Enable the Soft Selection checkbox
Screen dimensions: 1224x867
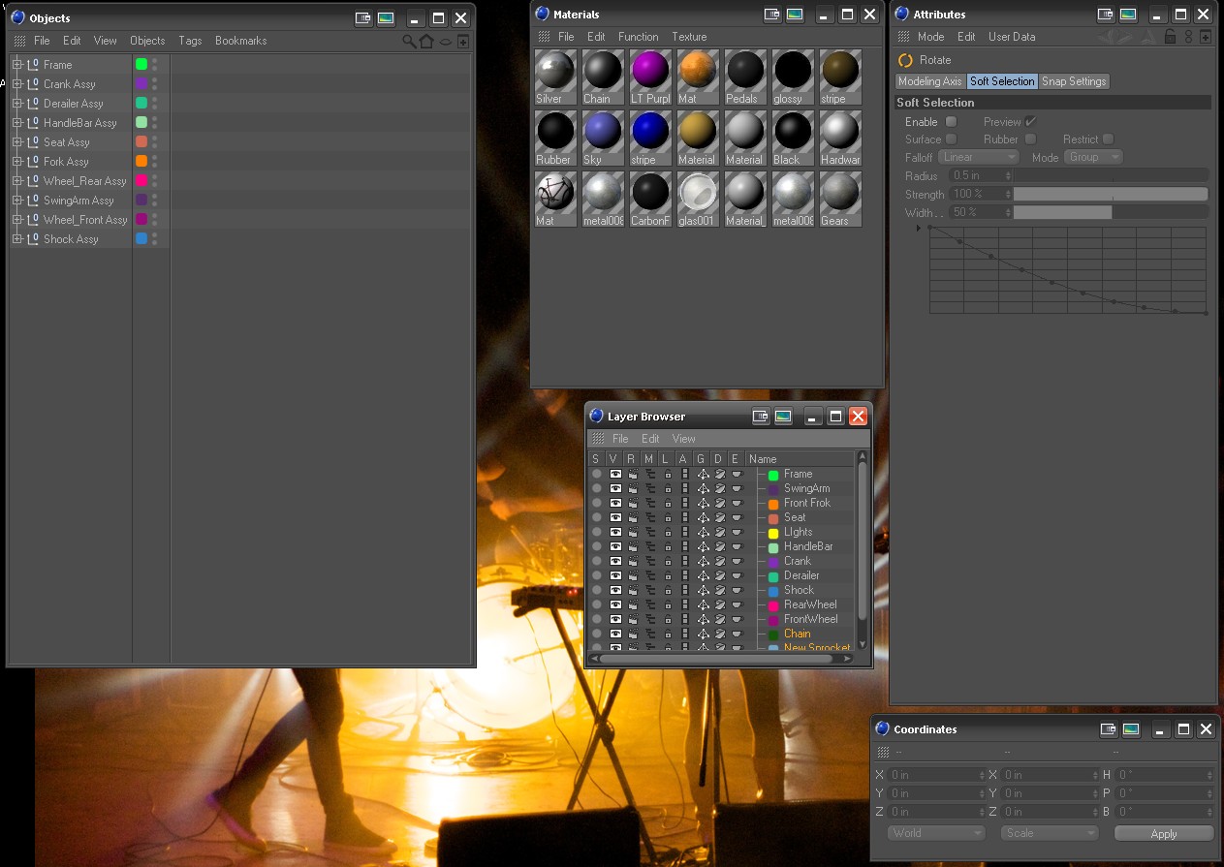[951, 122]
